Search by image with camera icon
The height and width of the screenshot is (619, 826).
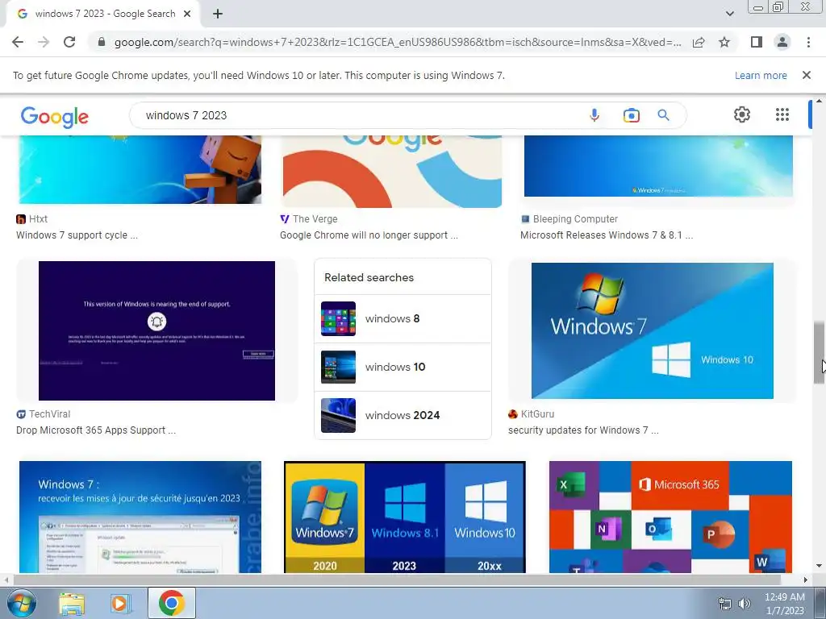coord(631,115)
